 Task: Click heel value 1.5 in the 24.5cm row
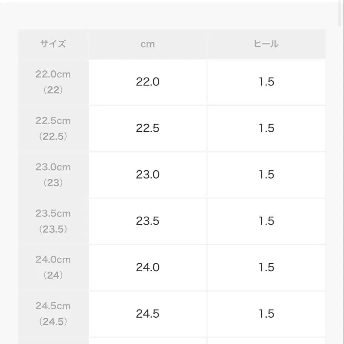click(x=266, y=314)
